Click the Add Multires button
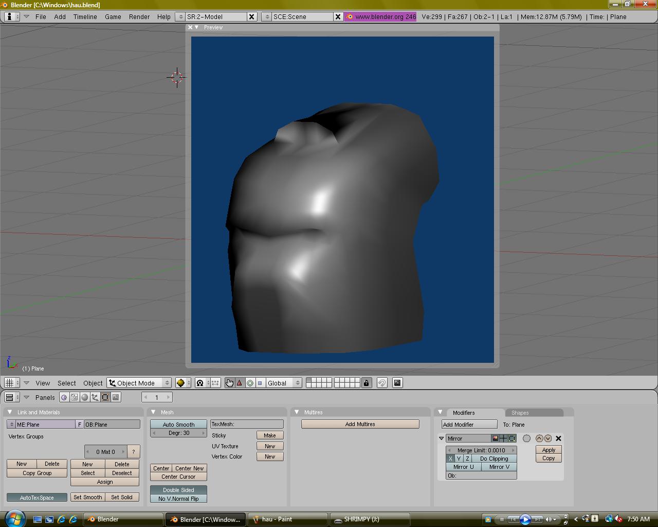This screenshot has height=527, width=658. 360,424
